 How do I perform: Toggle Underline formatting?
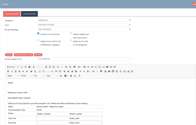click(x=16, y=71)
